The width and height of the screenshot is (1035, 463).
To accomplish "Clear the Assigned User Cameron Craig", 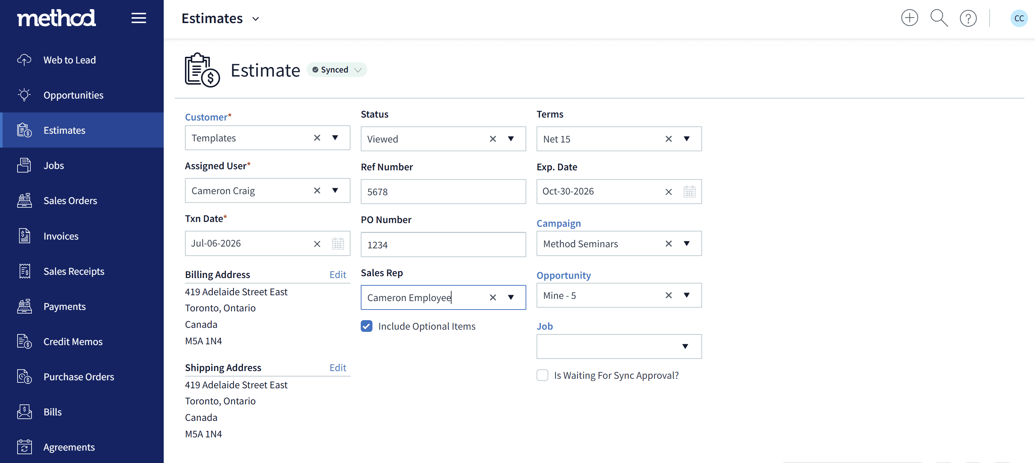I will click(x=317, y=190).
